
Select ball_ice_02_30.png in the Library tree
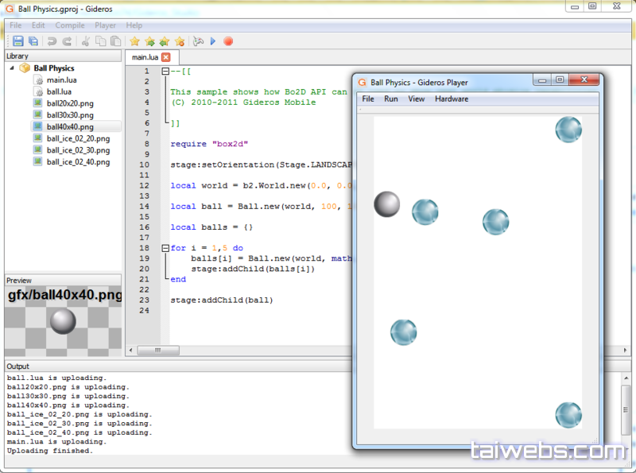[78, 150]
